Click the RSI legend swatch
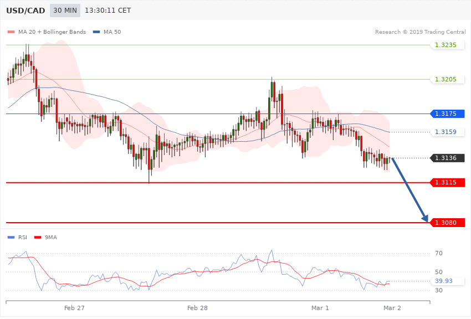The image size is (471, 319). click(x=11, y=238)
